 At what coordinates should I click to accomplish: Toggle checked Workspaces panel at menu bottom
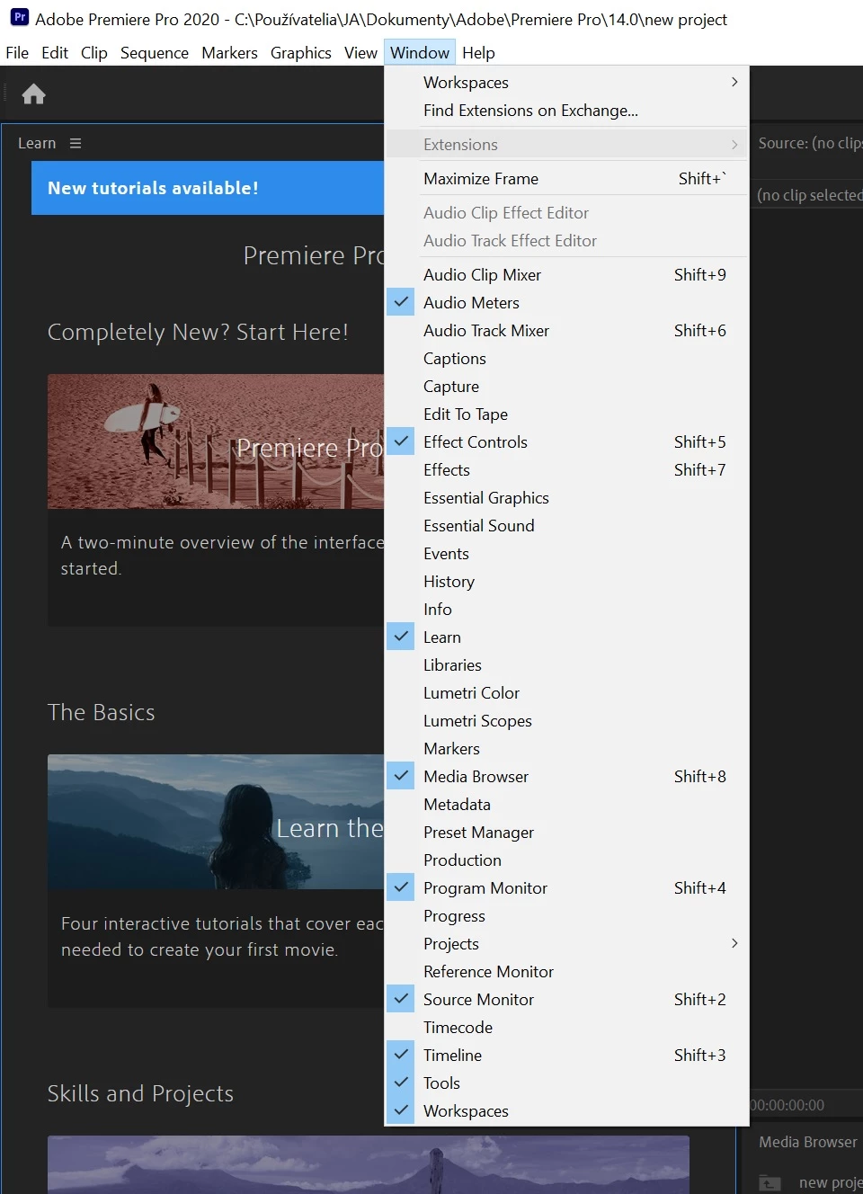(566, 1111)
